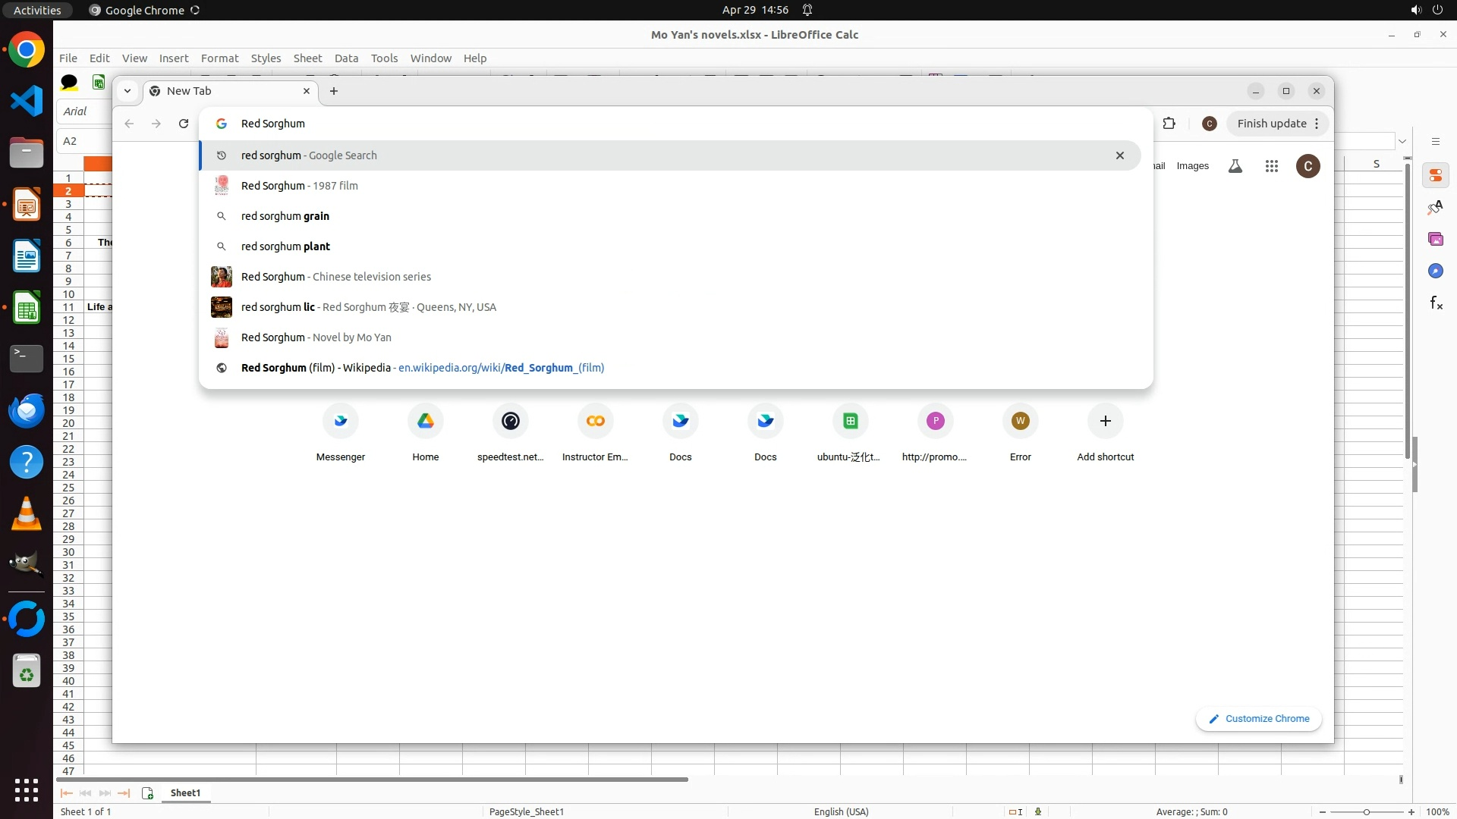Select the Sheet1 tab
Image resolution: width=1457 pixels, height=819 pixels.
click(x=185, y=792)
